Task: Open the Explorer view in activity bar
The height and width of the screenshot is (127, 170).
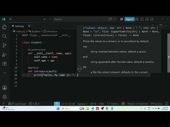Action: click(5, 27)
